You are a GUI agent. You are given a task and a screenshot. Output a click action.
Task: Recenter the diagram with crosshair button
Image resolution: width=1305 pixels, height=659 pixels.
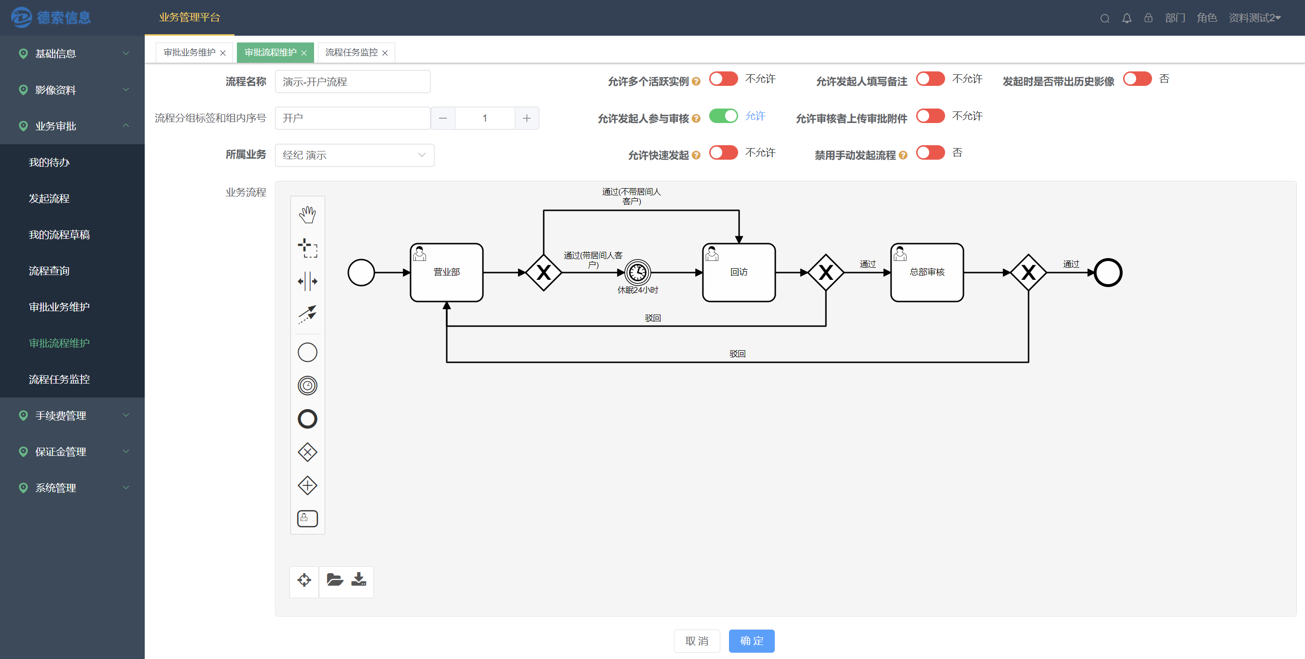[304, 580]
